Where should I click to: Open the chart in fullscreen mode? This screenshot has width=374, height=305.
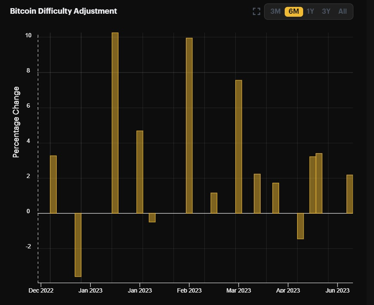(256, 11)
